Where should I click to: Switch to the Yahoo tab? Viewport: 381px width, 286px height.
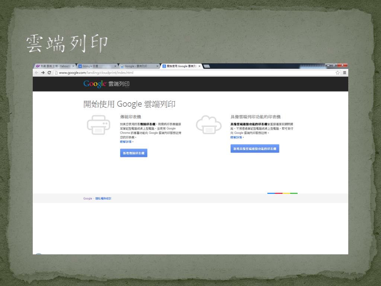pyautogui.click(x=54, y=66)
